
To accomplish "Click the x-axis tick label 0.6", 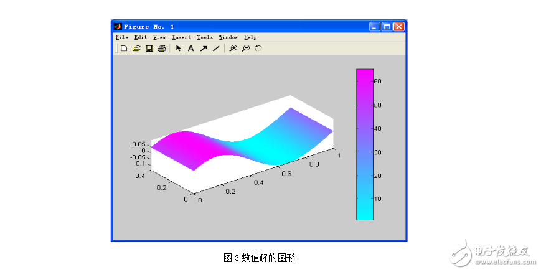I will tap(286, 174).
